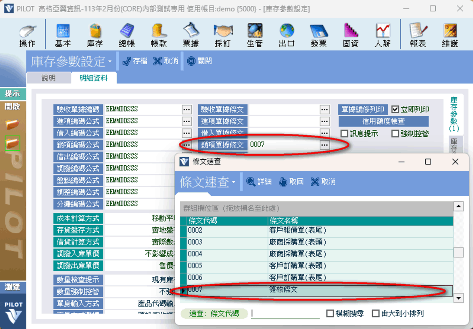This screenshot has height=329, width=473.
Task: Tick the 模糊搜尋 fuzzy search checkbox
Action: [x=330, y=313]
